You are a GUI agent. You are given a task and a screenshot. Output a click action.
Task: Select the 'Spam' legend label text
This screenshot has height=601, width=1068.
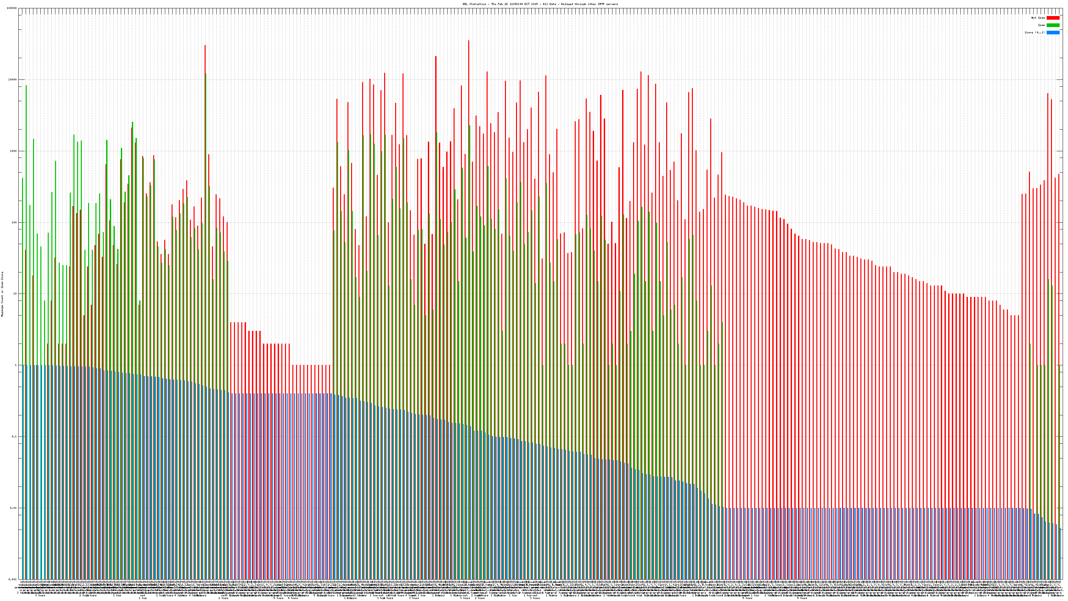tap(1041, 25)
